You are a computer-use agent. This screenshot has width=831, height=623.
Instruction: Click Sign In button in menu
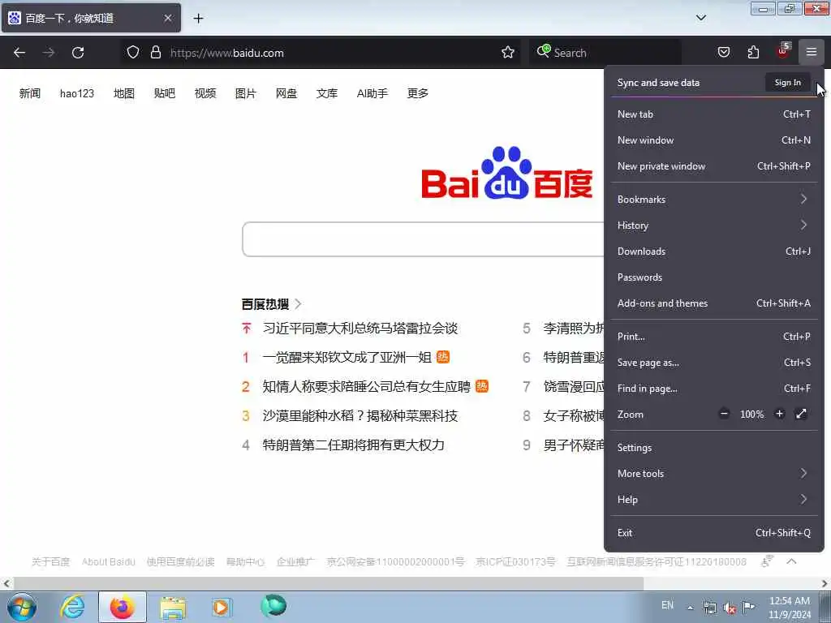pyautogui.click(x=787, y=83)
